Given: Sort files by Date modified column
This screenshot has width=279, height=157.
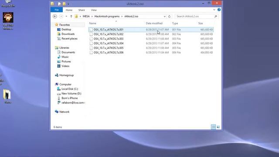Looking at the screenshot, I should 154,23.
